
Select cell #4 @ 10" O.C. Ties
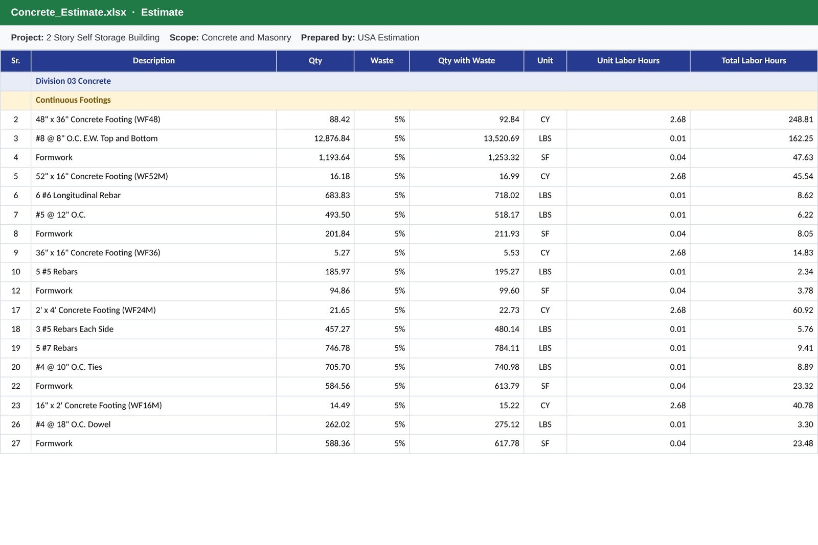(153, 367)
